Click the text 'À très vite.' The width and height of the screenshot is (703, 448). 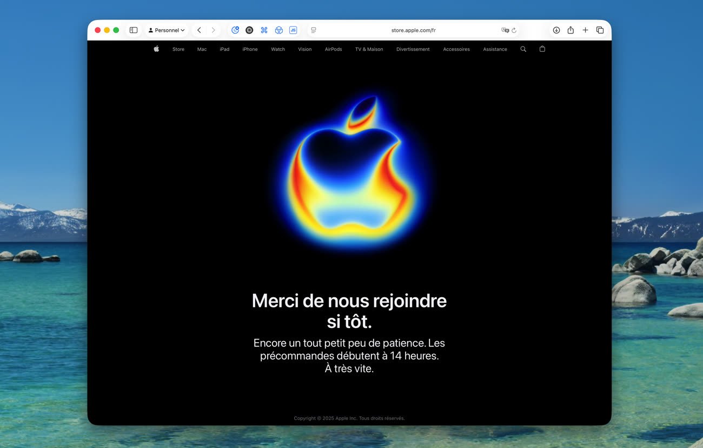(x=349, y=369)
